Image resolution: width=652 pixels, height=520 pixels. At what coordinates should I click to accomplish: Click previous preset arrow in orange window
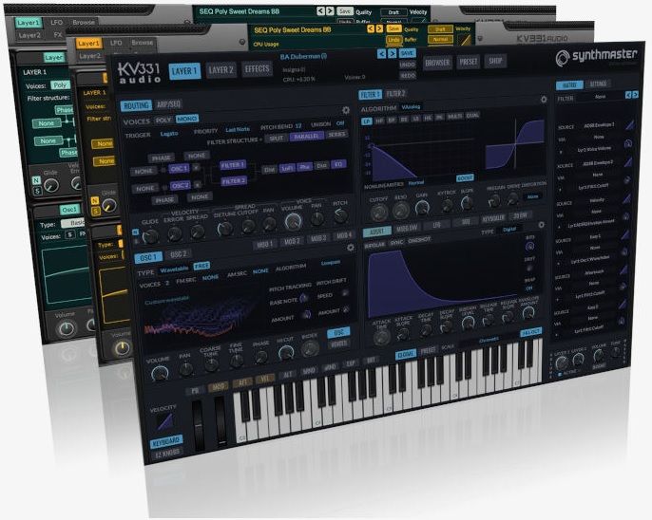tap(370, 28)
